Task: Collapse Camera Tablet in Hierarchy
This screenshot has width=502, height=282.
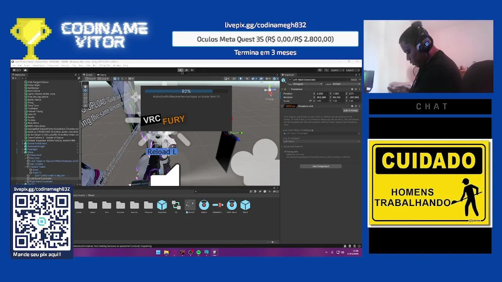Action: (25, 167)
